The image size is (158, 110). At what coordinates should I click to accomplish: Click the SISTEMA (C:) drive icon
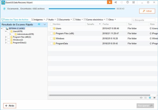pos(7,29)
